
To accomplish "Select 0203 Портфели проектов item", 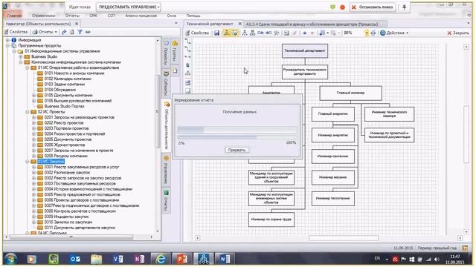I will (66, 128).
